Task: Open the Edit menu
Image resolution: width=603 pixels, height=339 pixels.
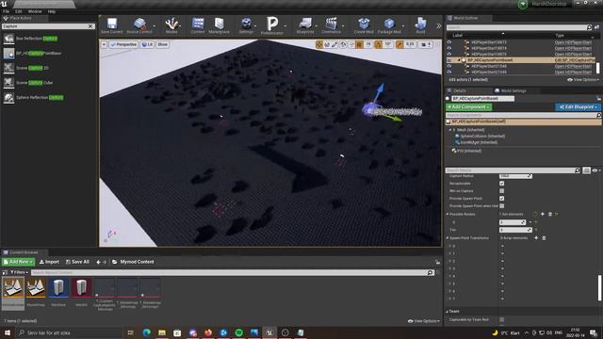Action: [19, 11]
